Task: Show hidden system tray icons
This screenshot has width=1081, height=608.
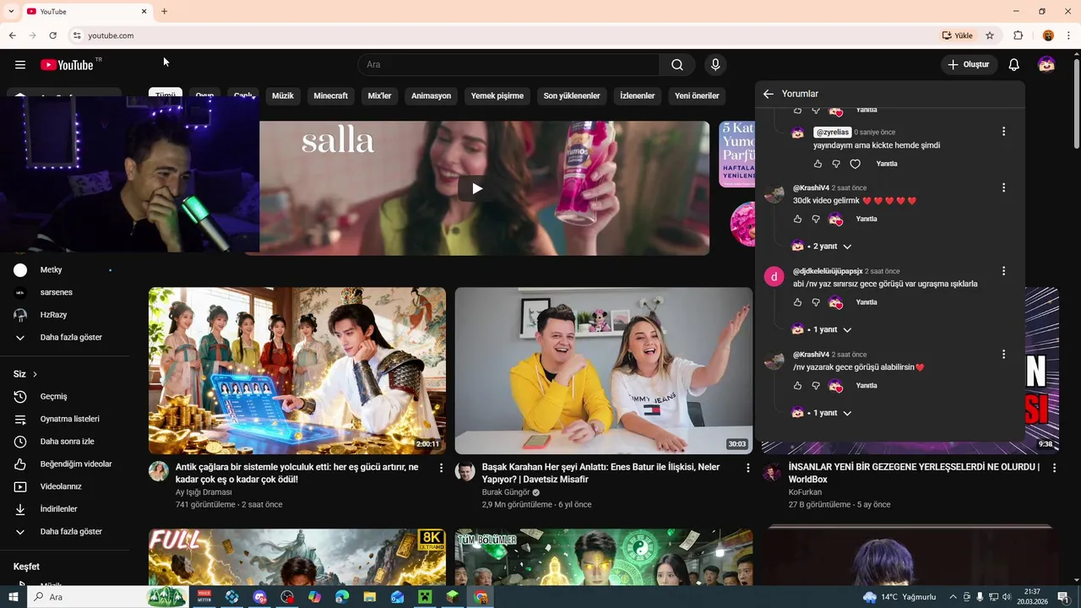Action: click(953, 597)
